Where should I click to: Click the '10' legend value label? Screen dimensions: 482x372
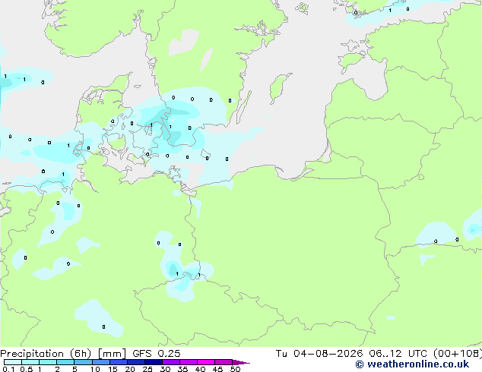coord(95,369)
